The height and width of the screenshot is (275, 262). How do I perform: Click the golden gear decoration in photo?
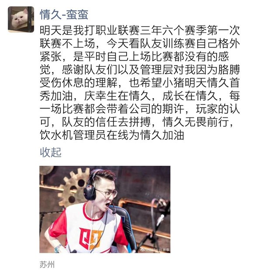pyautogui.click(x=74, y=188)
